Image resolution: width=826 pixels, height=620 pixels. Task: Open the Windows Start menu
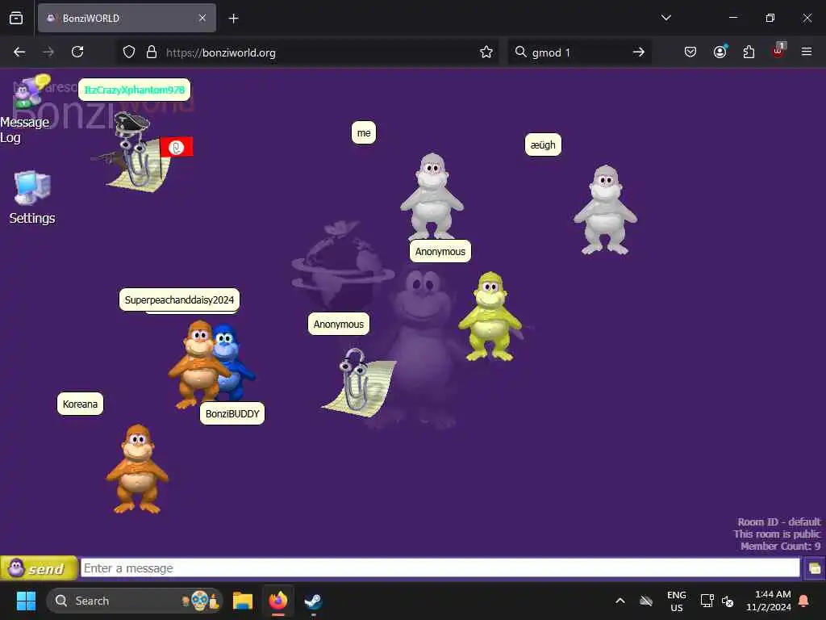(26, 601)
